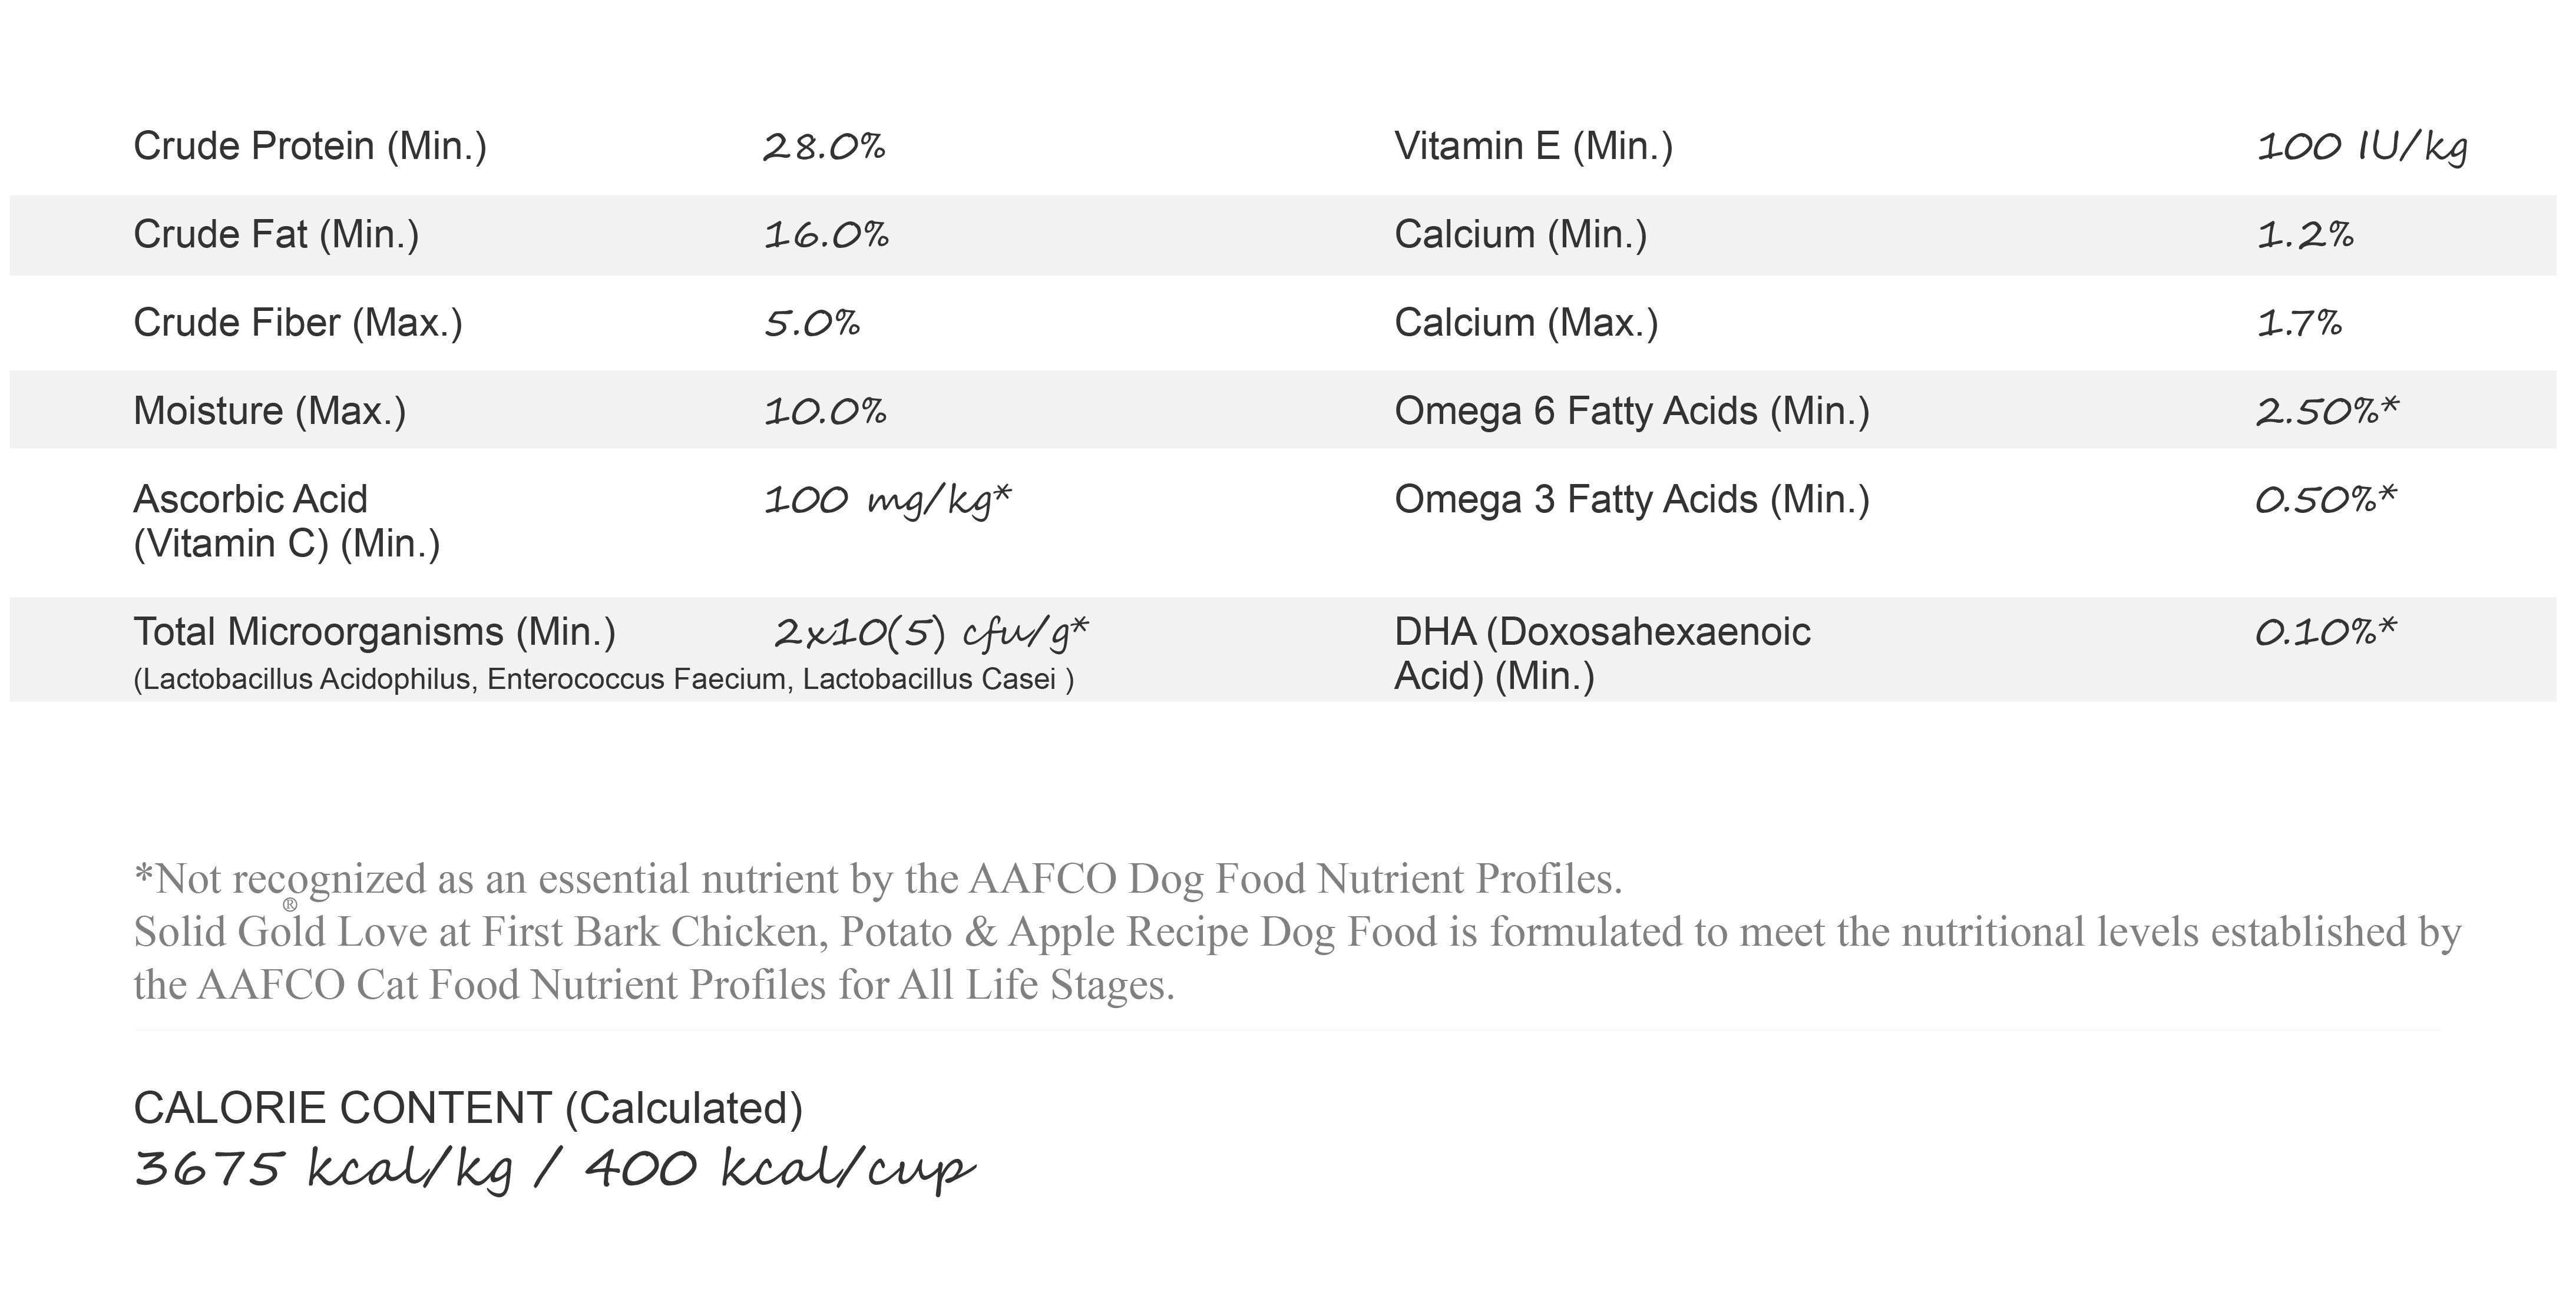2576x1309 pixels.
Task: Click the AAFCO not recognized footnote
Action: tap(878, 879)
